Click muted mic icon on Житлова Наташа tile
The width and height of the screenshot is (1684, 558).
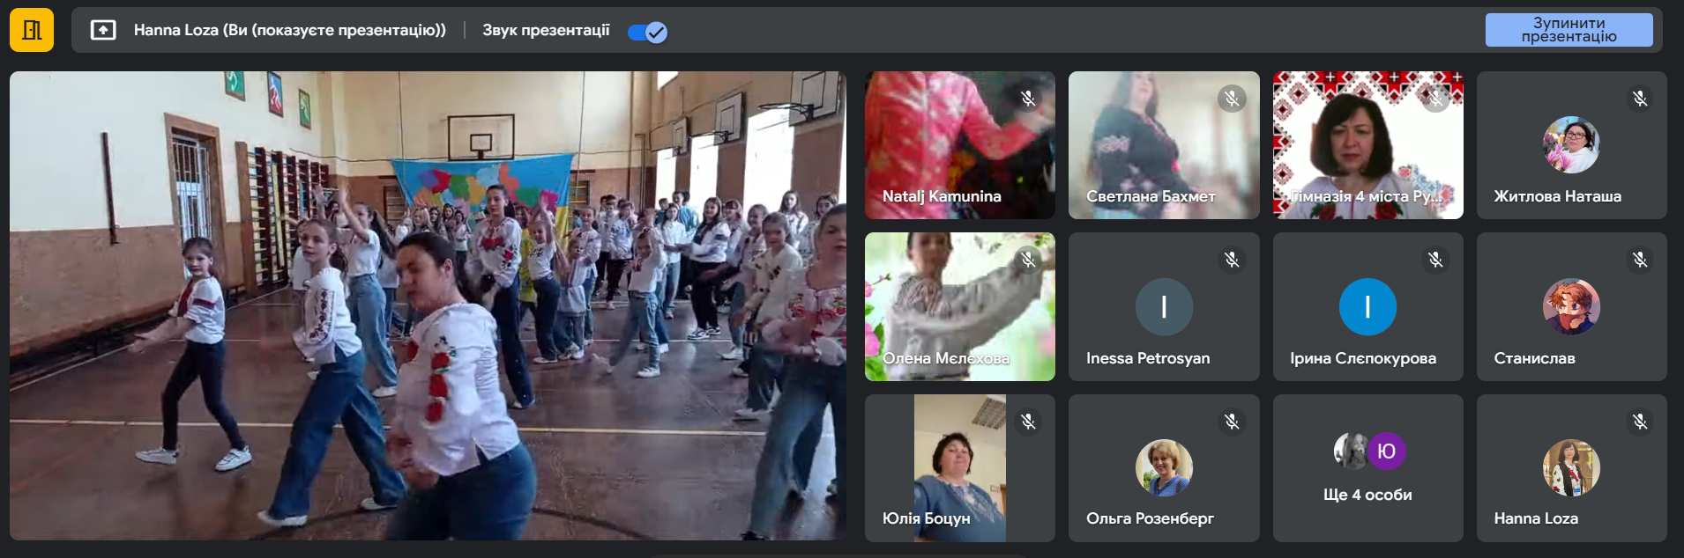1639,99
